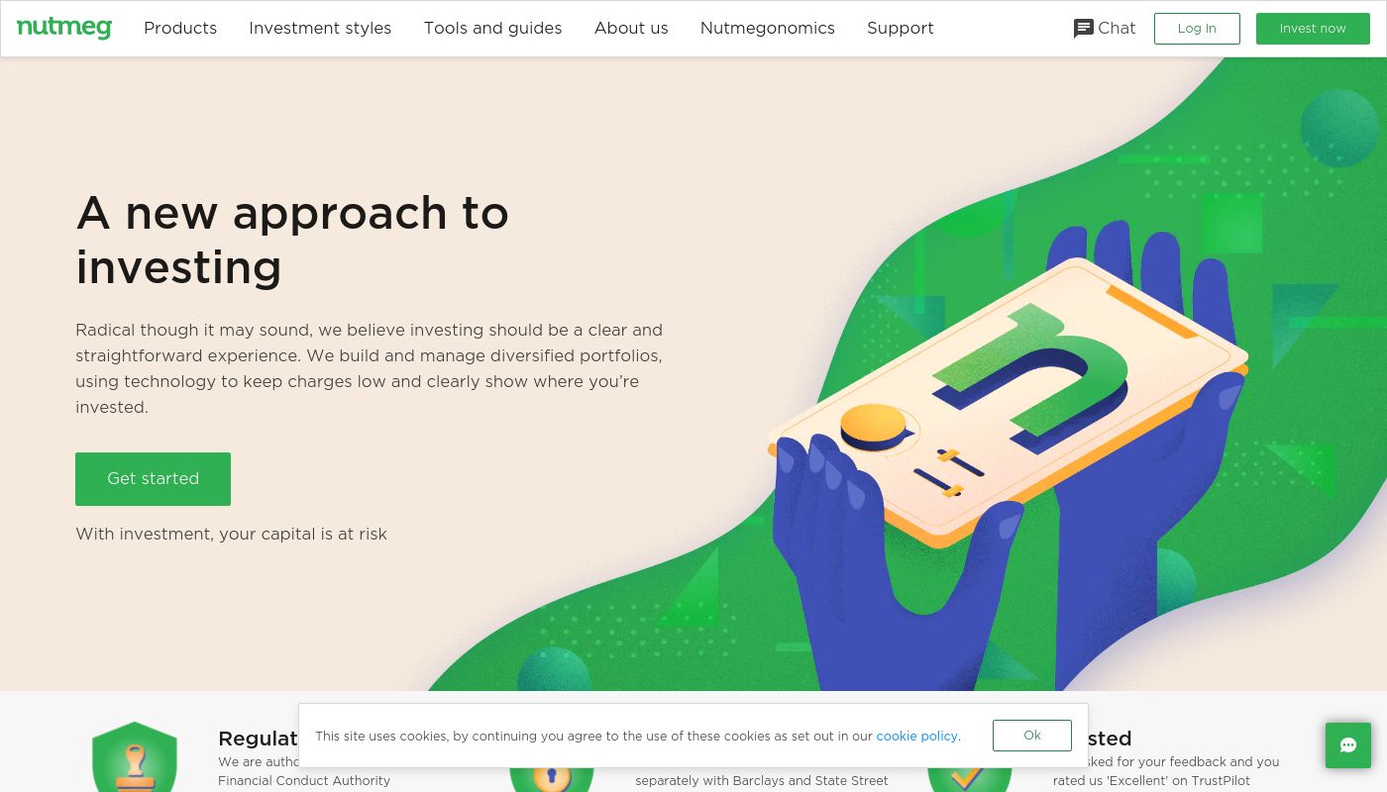Open the About us menu
The width and height of the screenshot is (1387, 792).
(x=631, y=28)
